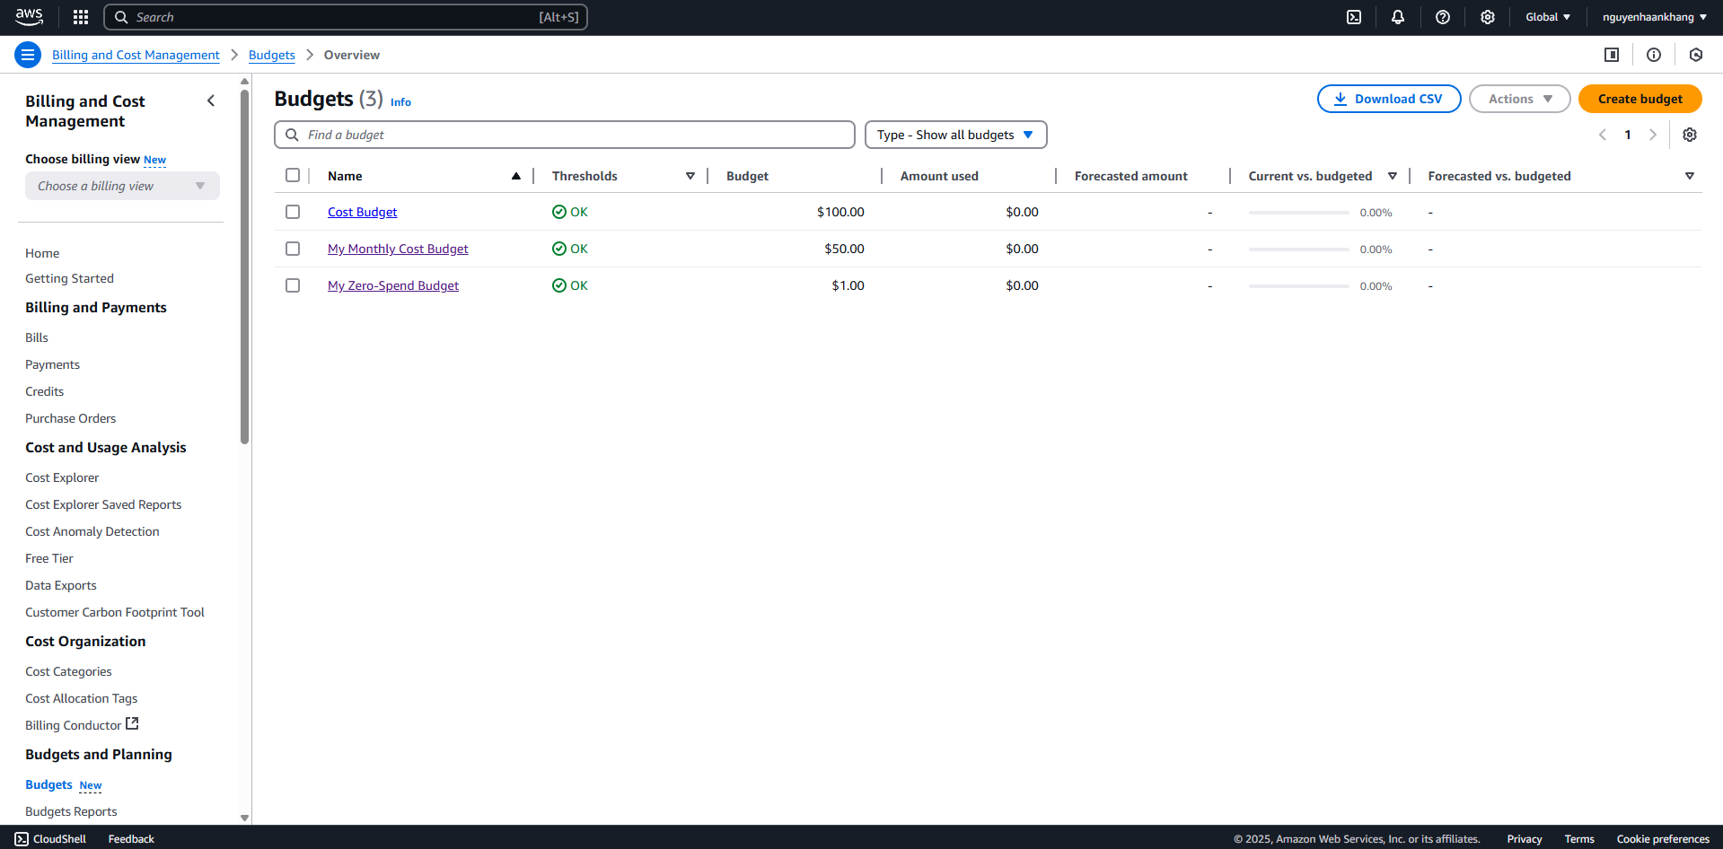Viewport: 1723px width, 849px height.
Task: Open Customer Carbon Footprint Tool
Action: (115, 612)
